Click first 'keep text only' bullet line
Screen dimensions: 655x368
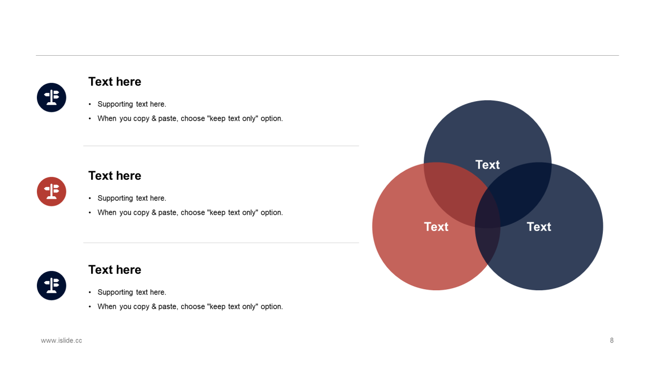[x=190, y=119]
